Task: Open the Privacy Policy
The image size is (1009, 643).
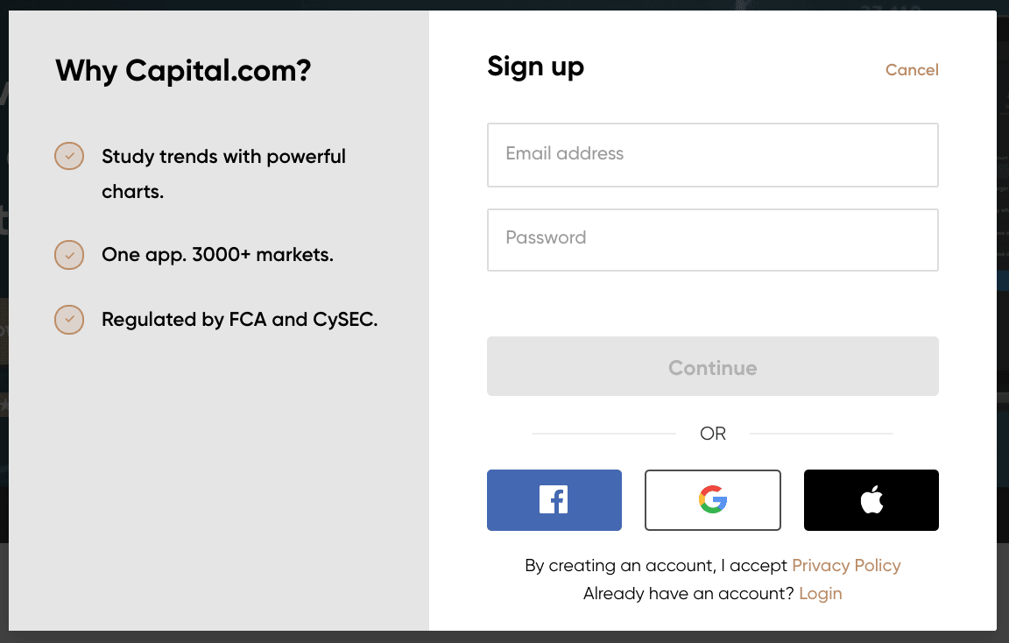Action: pyautogui.click(x=846, y=565)
